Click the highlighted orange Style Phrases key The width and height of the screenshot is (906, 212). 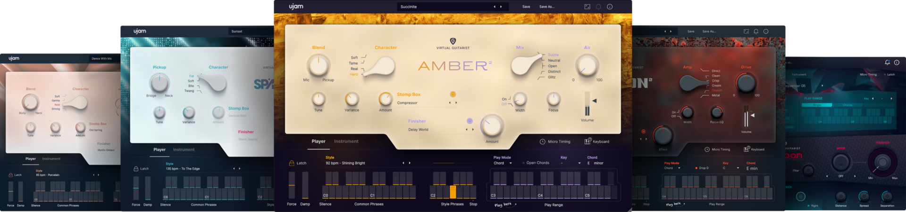point(453,192)
